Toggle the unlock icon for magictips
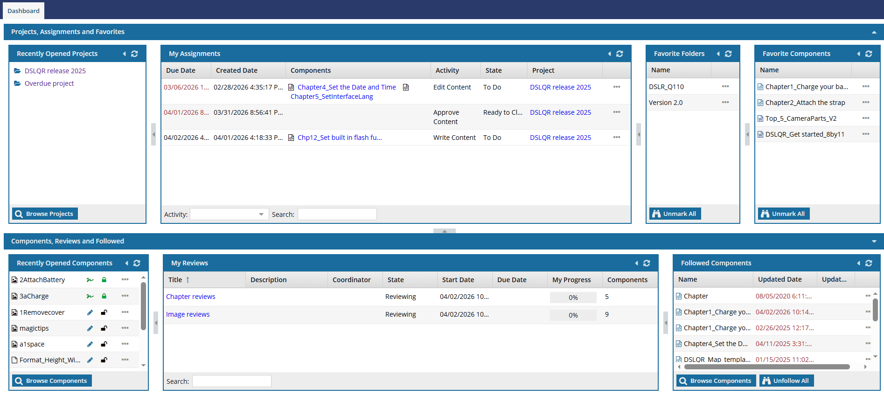884x395 pixels. pyautogui.click(x=104, y=328)
